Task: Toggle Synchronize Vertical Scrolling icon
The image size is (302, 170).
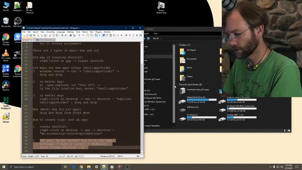Action: [x=88, y=35]
